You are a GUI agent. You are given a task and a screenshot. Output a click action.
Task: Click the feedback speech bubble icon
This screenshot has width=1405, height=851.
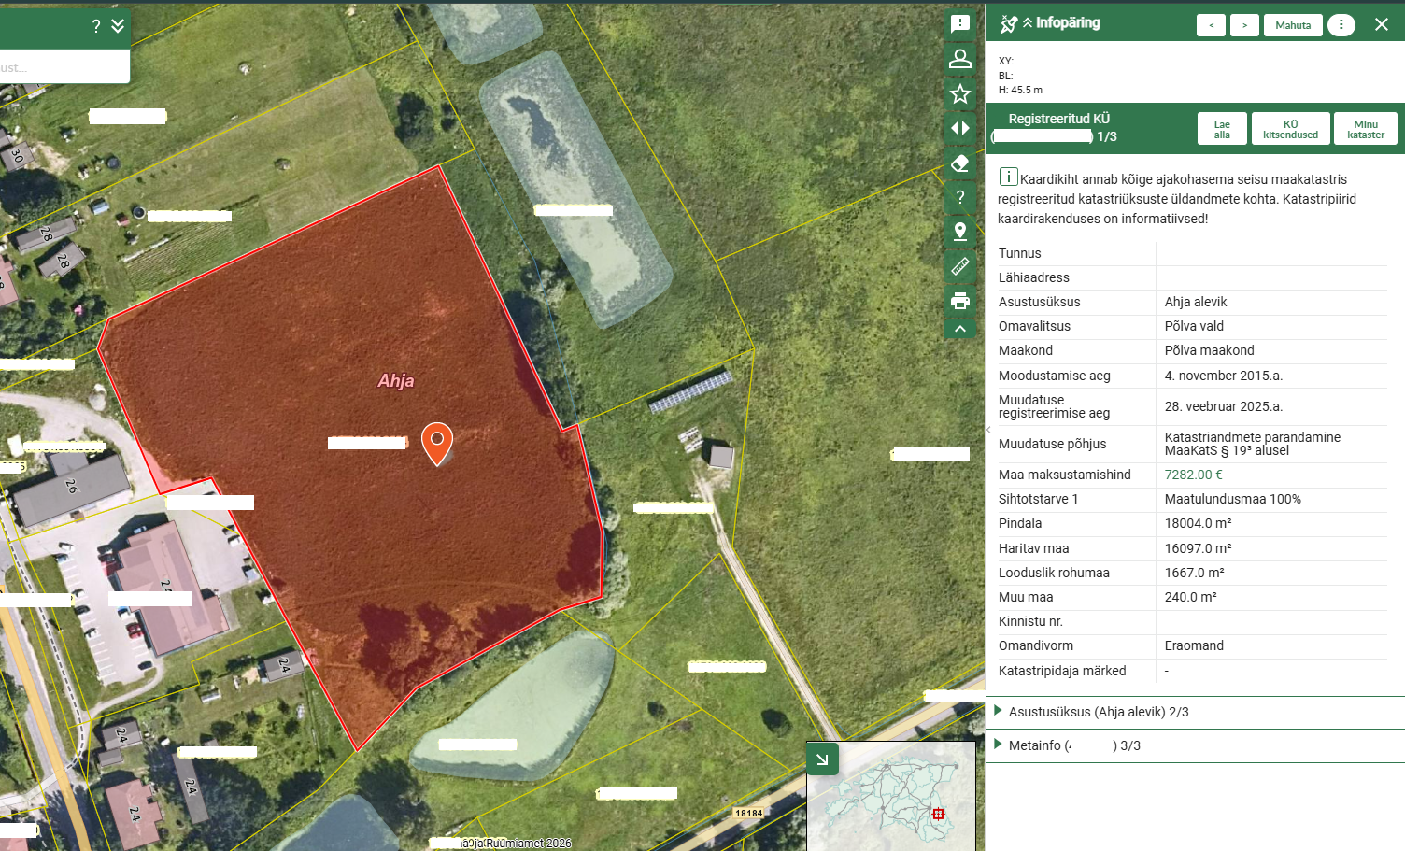(x=959, y=24)
